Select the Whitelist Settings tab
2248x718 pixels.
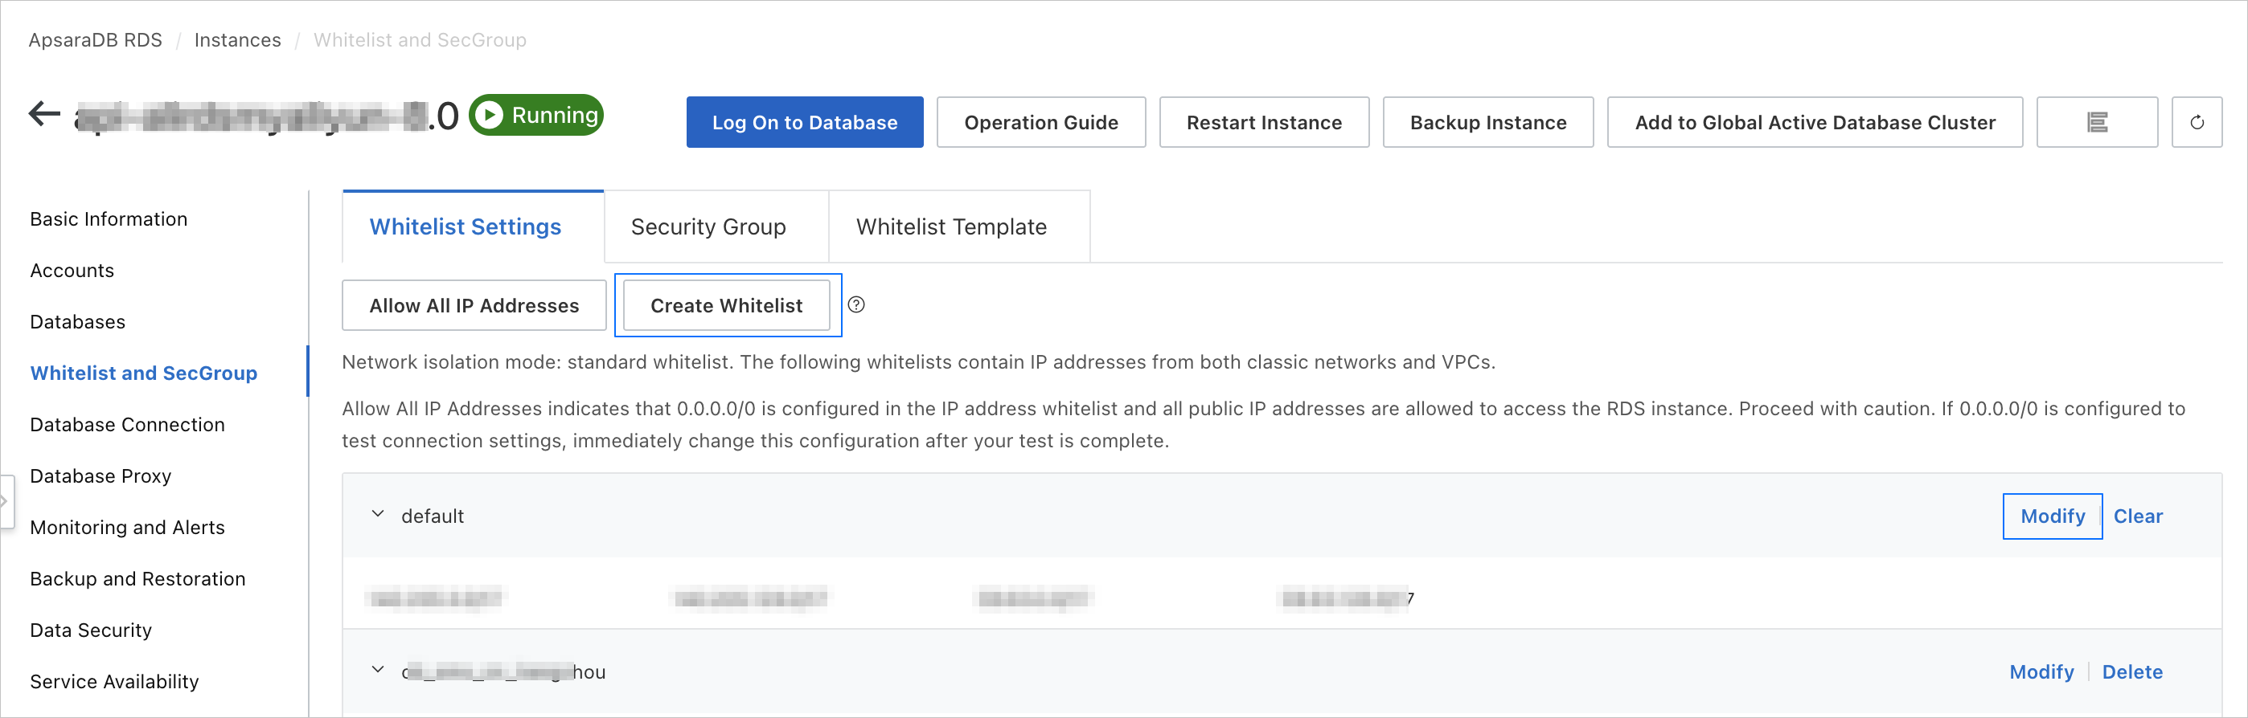[x=466, y=226]
